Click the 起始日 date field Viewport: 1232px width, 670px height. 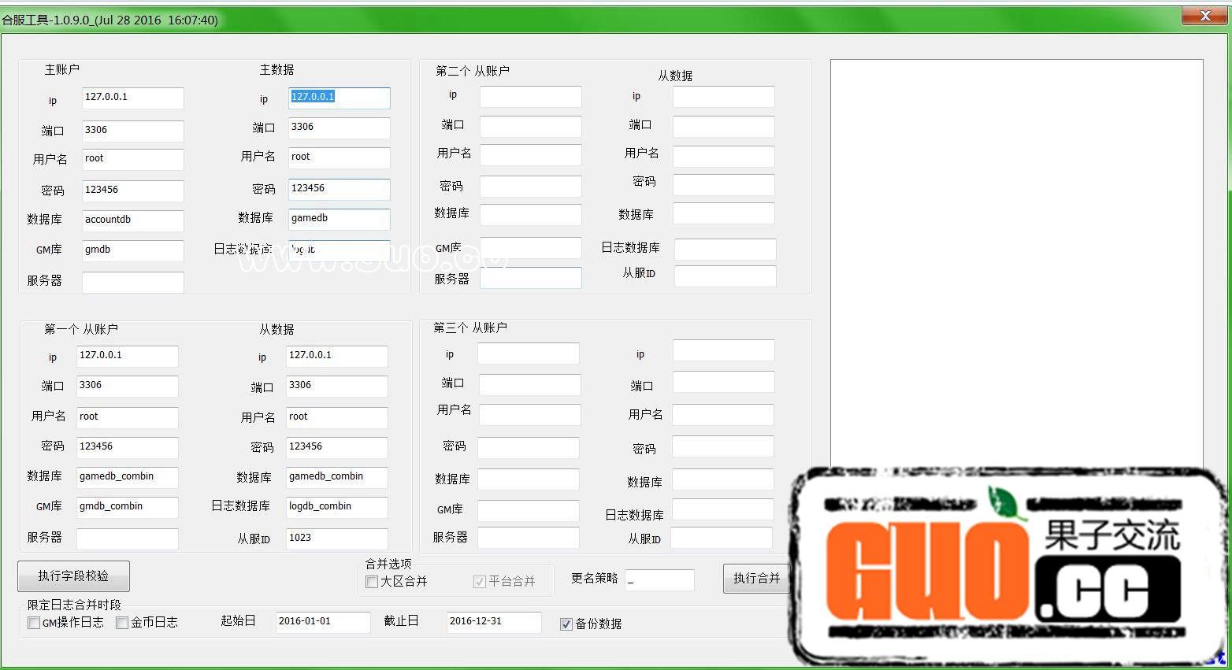pos(322,622)
